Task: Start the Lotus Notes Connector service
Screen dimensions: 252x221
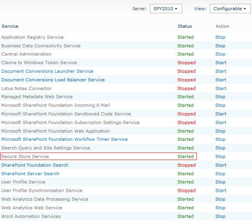Action: 221,88
